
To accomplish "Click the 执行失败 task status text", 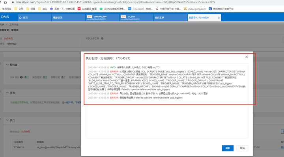I will [x=26, y=131].
